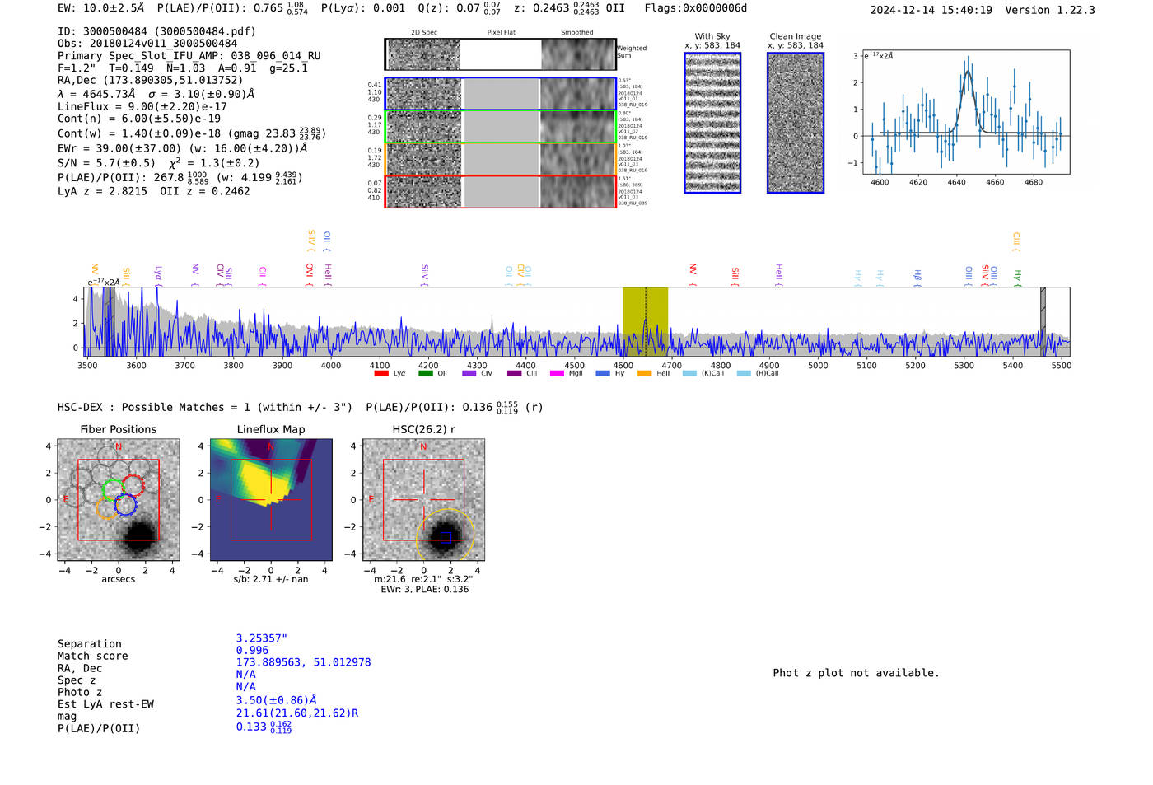Click the small blue square in HSC image
This screenshot has width=1153, height=785.
tap(446, 537)
